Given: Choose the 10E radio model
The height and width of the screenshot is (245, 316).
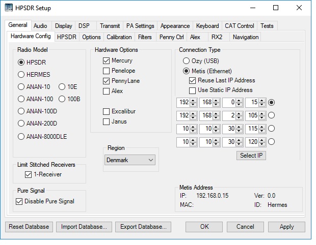Looking at the screenshot, I should pyautogui.click(x=68, y=87).
